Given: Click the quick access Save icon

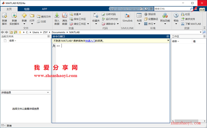Looking at the screenshot, I should 112,9.
